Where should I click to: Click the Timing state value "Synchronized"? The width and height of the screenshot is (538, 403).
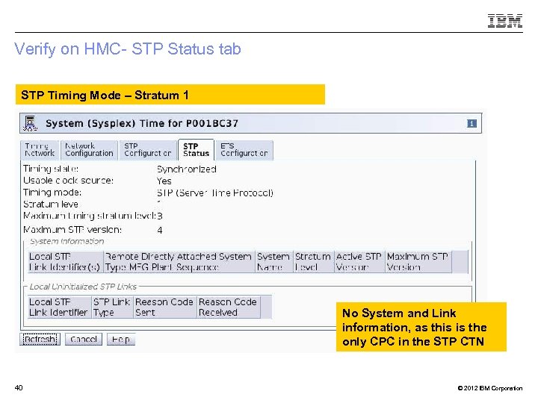coord(187,169)
